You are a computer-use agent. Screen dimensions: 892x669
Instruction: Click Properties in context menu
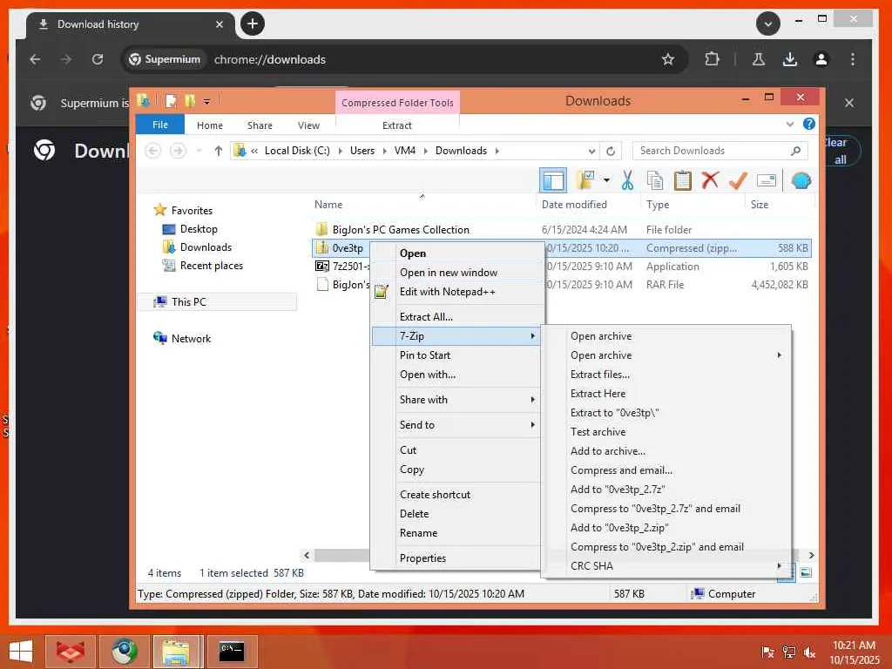(456, 558)
